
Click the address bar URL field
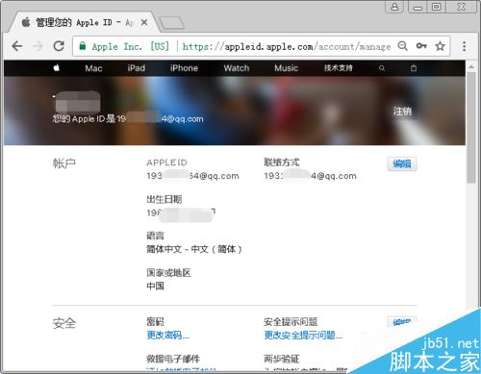tap(287, 46)
